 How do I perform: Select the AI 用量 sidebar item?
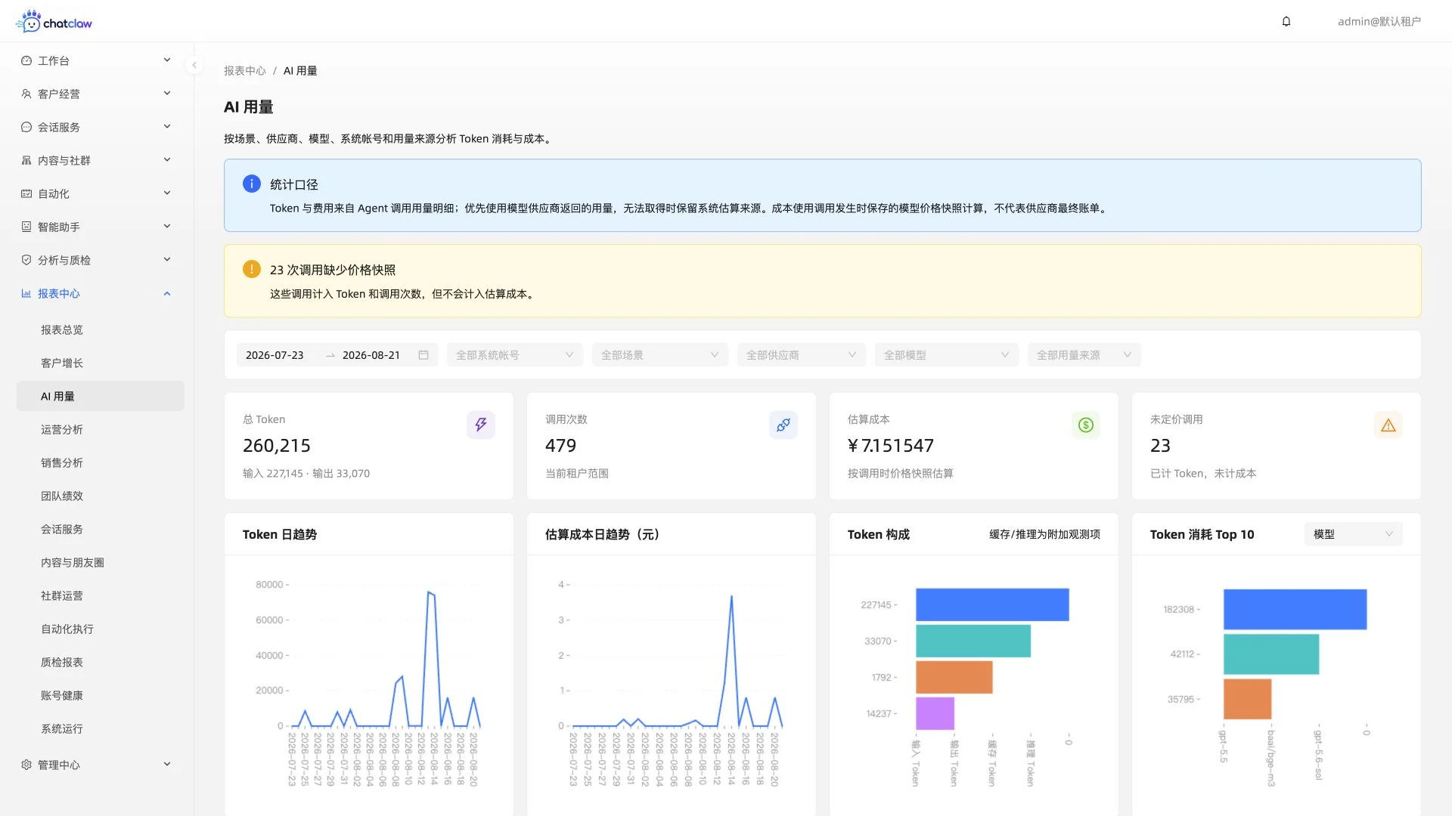101,396
